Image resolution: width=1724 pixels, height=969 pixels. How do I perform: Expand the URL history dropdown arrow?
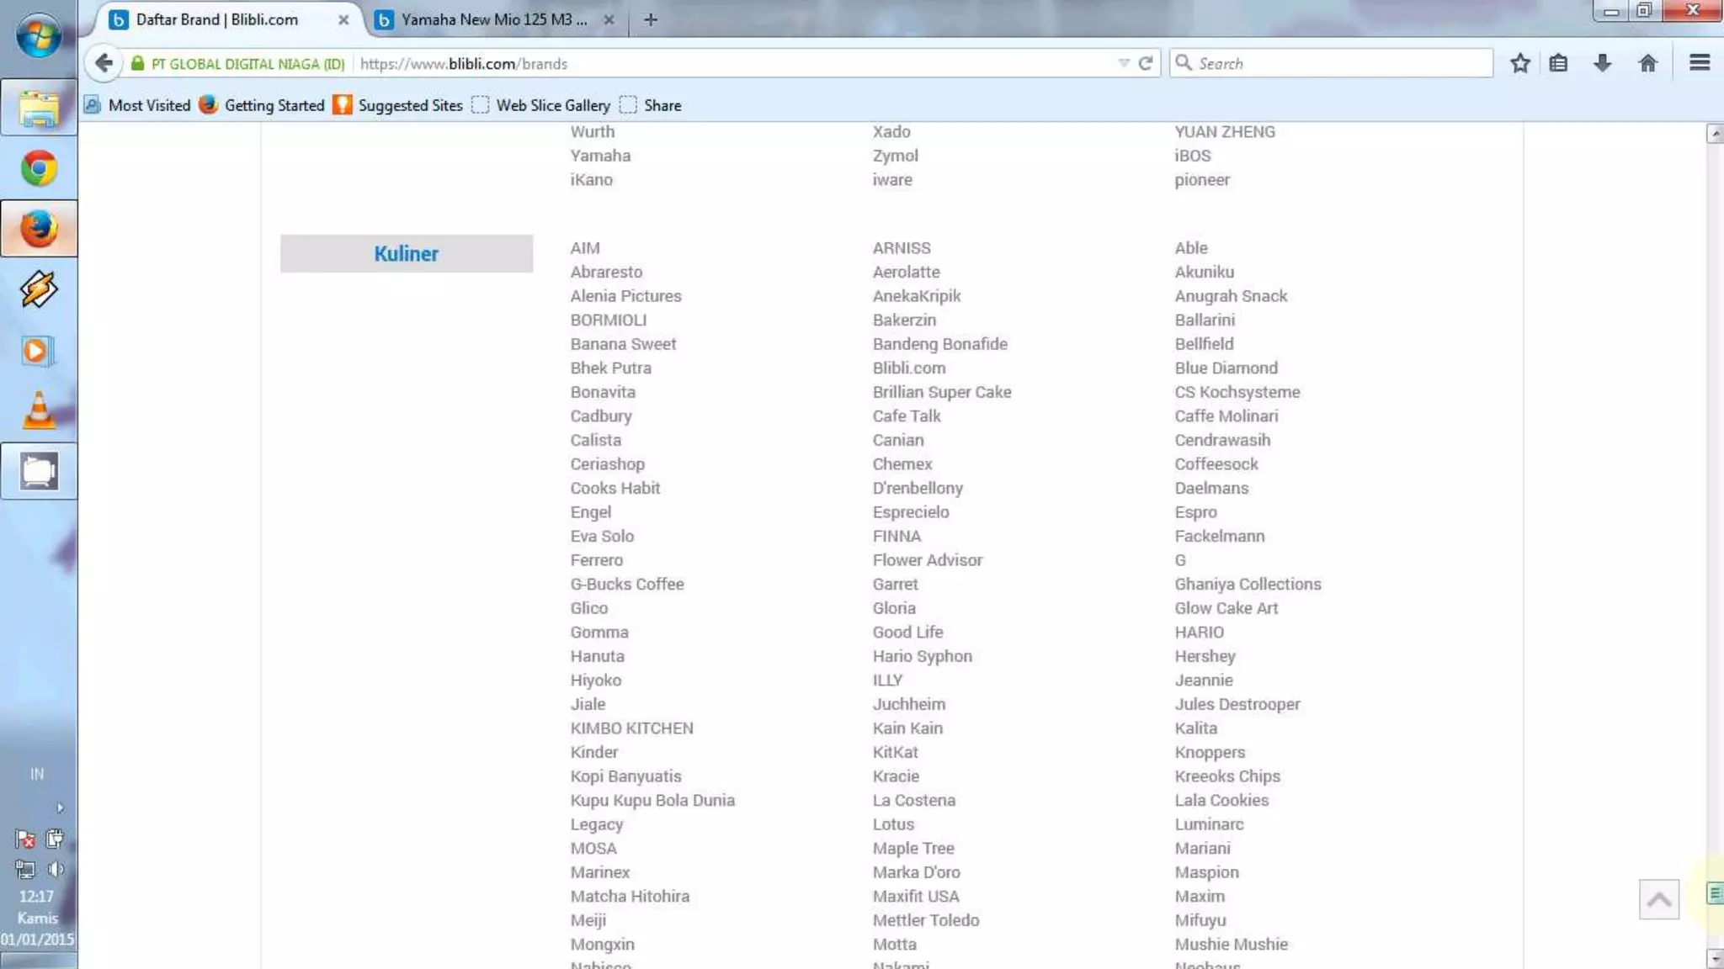(1123, 63)
